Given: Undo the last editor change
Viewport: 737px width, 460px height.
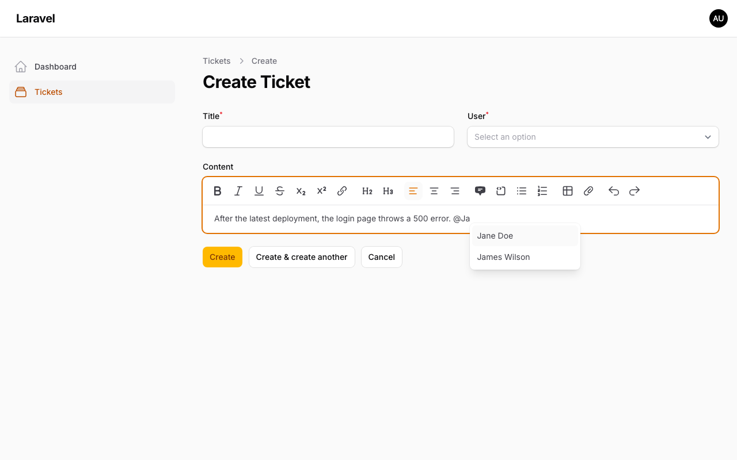Looking at the screenshot, I should click(613, 190).
